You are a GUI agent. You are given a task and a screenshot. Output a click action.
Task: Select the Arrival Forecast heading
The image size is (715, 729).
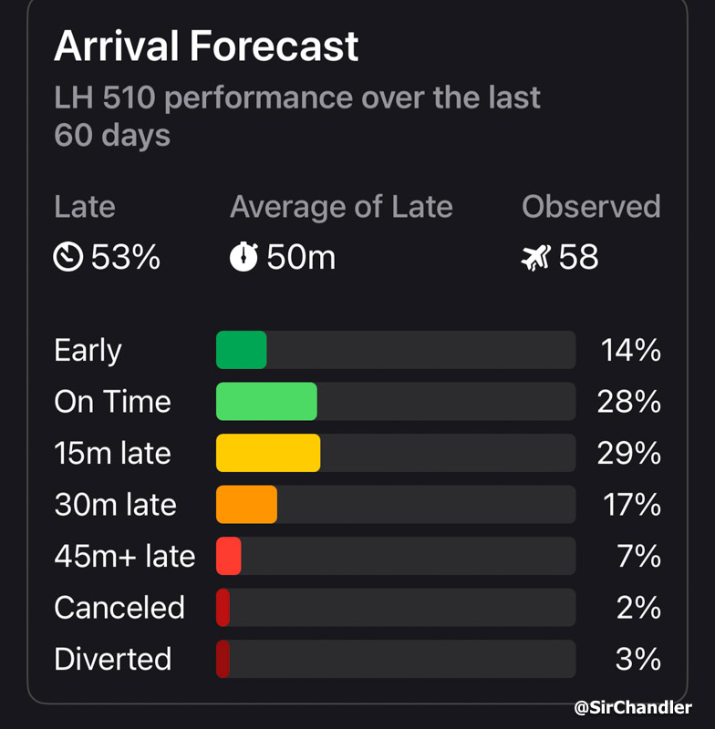coord(206,46)
